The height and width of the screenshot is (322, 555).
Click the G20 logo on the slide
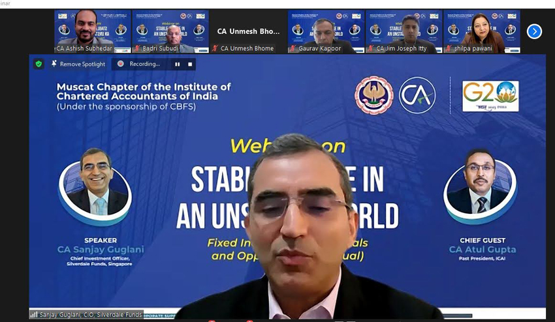click(x=490, y=96)
